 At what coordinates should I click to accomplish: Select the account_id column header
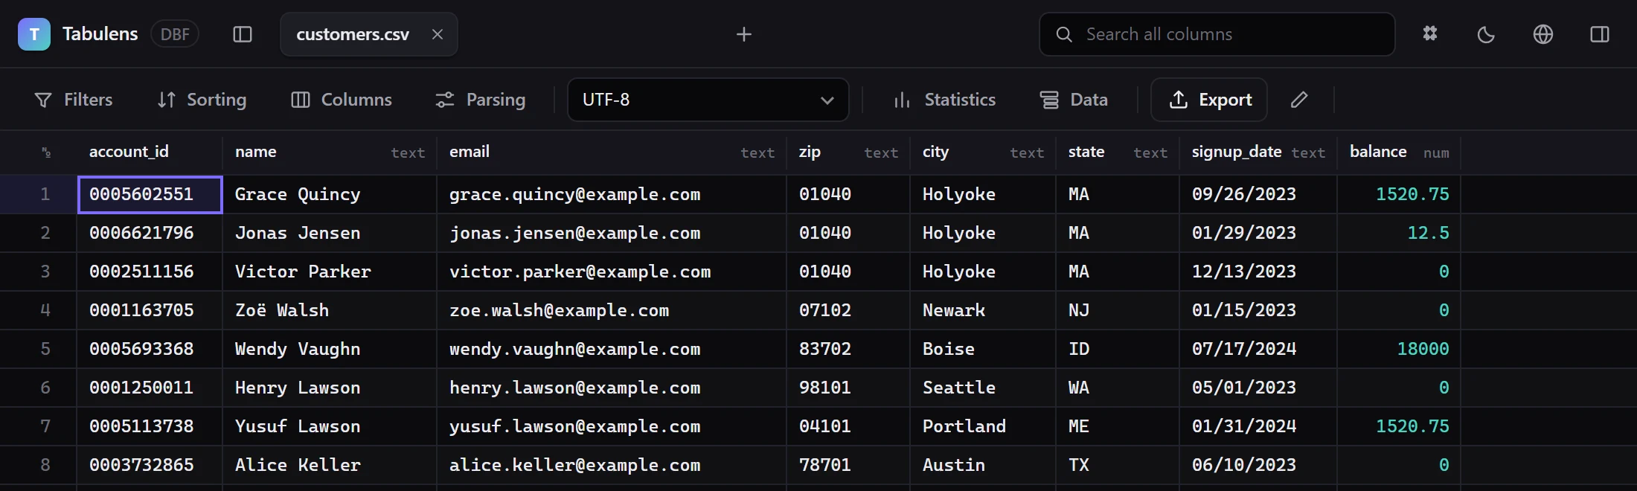150,153
